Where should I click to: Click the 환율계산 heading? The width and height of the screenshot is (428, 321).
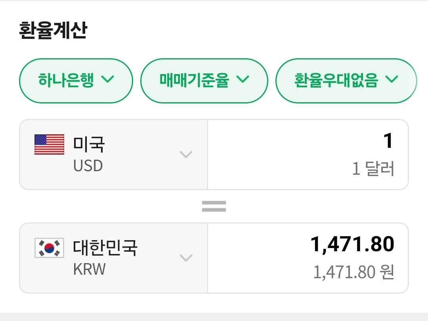[52, 31]
